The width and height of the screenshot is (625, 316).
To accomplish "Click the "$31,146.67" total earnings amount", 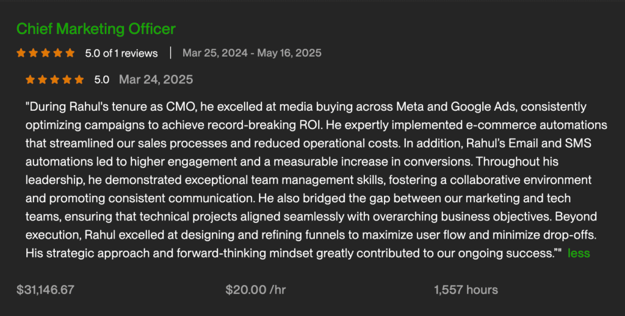I will (45, 290).
